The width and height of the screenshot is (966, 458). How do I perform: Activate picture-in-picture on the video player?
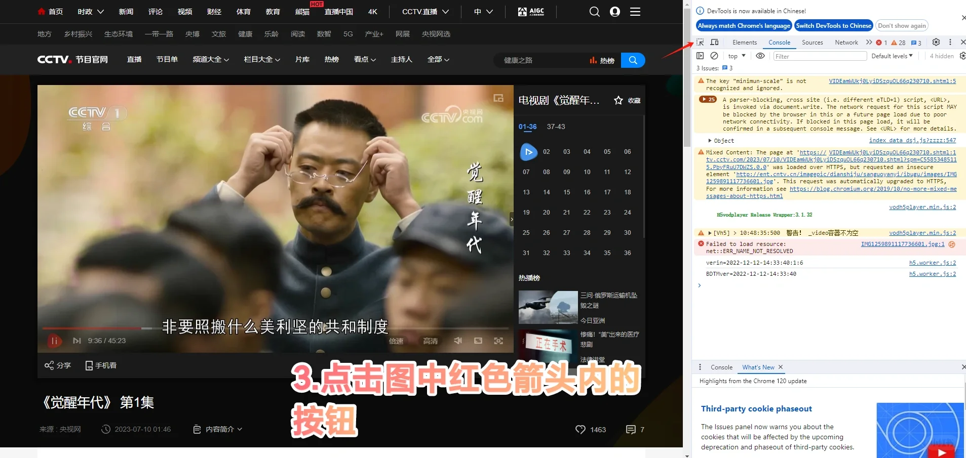478,341
